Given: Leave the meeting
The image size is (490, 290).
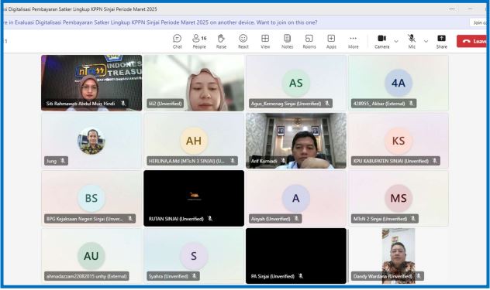Looking at the screenshot, I should [472, 41].
